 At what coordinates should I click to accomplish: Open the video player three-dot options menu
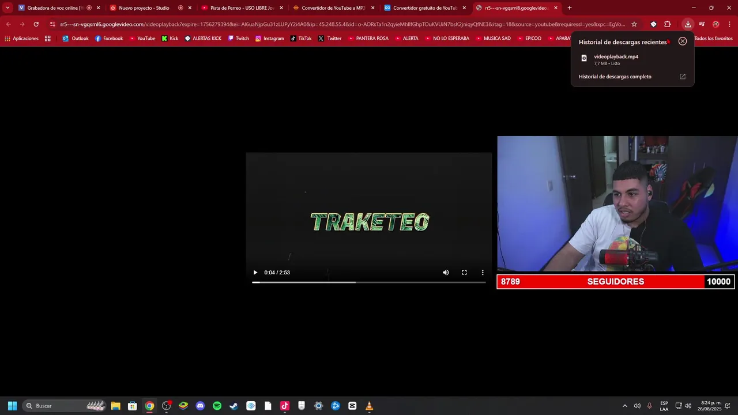point(483,273)
